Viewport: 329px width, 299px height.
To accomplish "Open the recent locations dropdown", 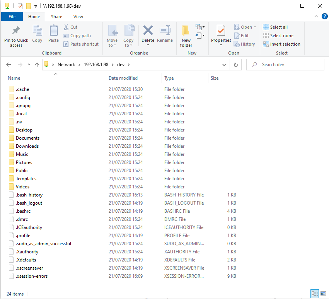I will 29,65.
